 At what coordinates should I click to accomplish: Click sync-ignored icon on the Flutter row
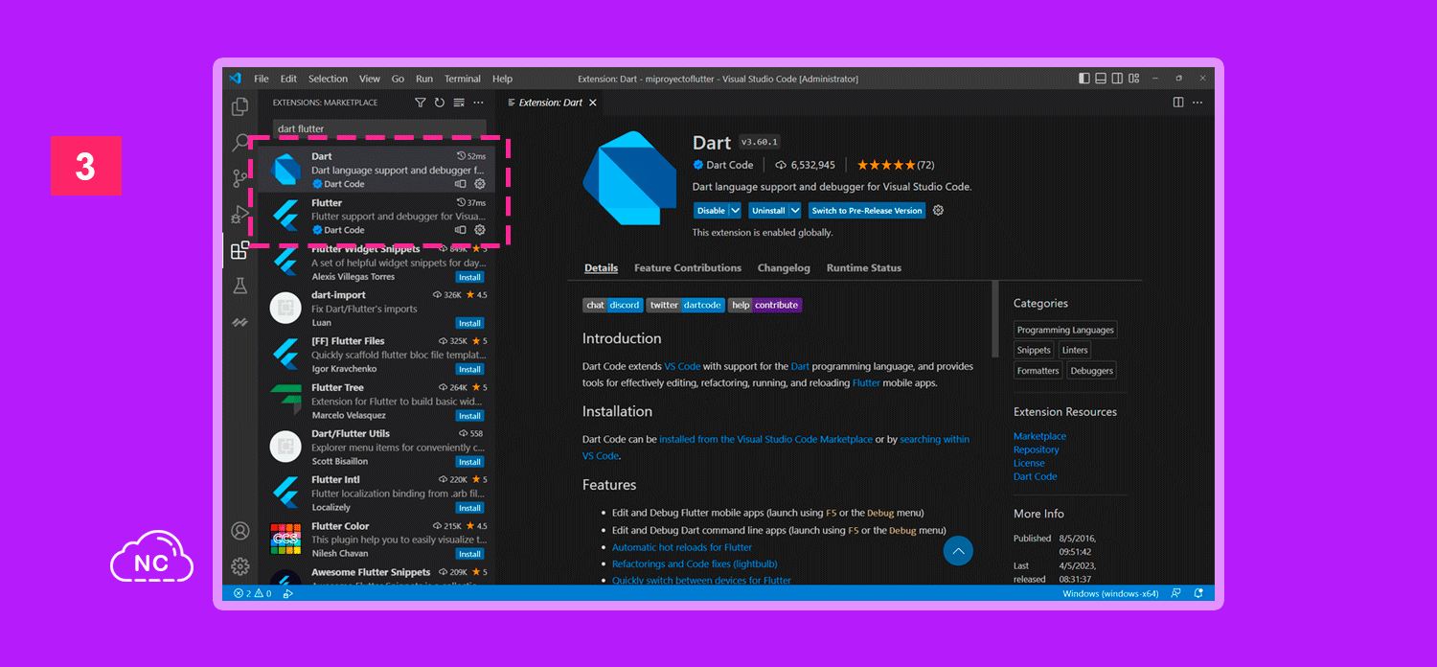(x=461, y=230)
